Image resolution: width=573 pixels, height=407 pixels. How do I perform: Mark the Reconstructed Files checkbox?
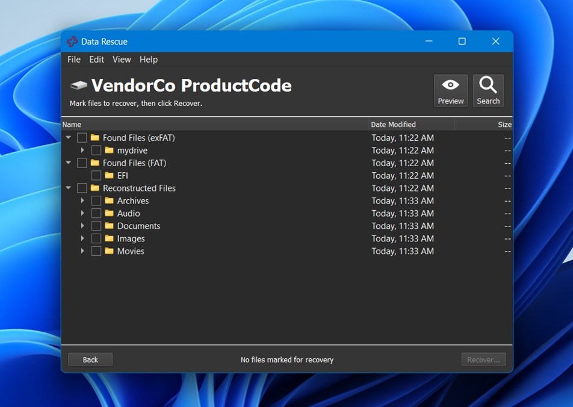pos(82,188)
